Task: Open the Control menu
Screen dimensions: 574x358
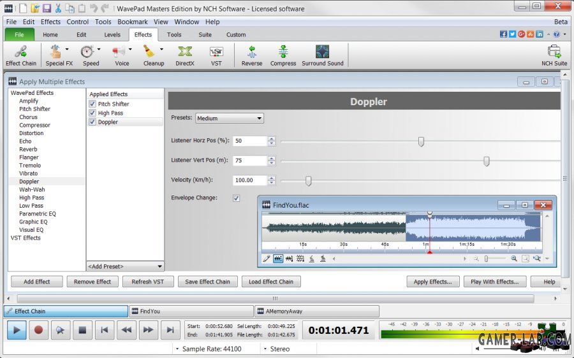Action: [78, 22]
